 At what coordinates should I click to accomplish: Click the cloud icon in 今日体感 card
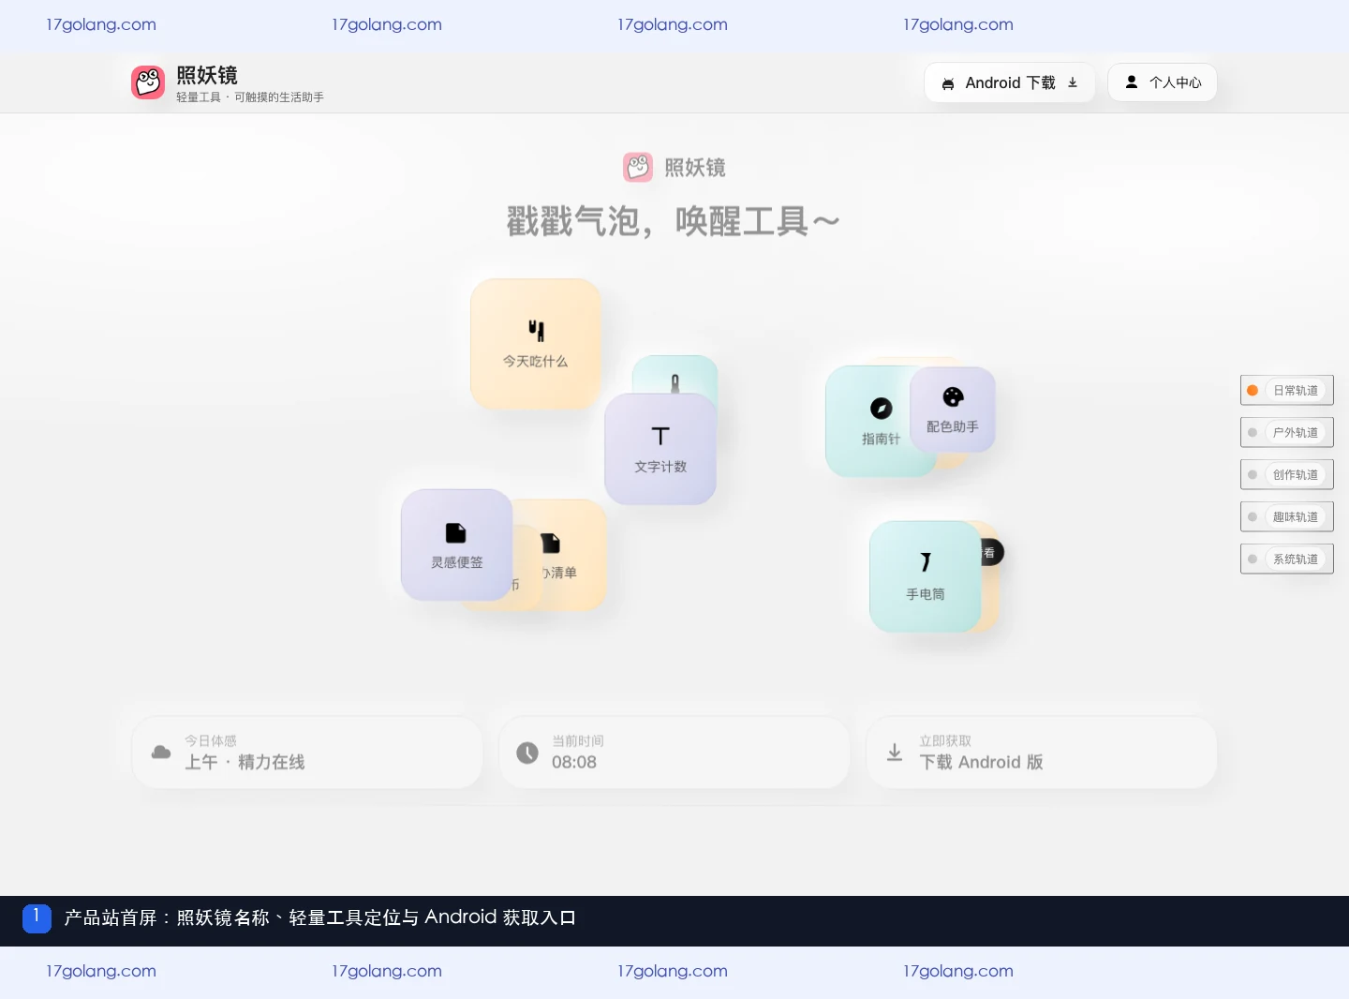coord(161,753)
